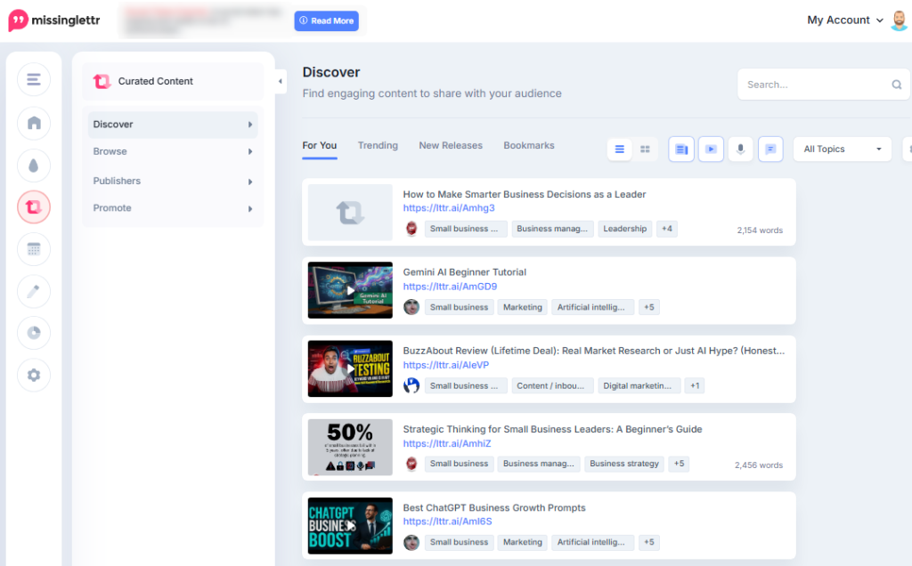Select the Bookmarks tab
Viewport: 912px width, 566px height.
529,145
